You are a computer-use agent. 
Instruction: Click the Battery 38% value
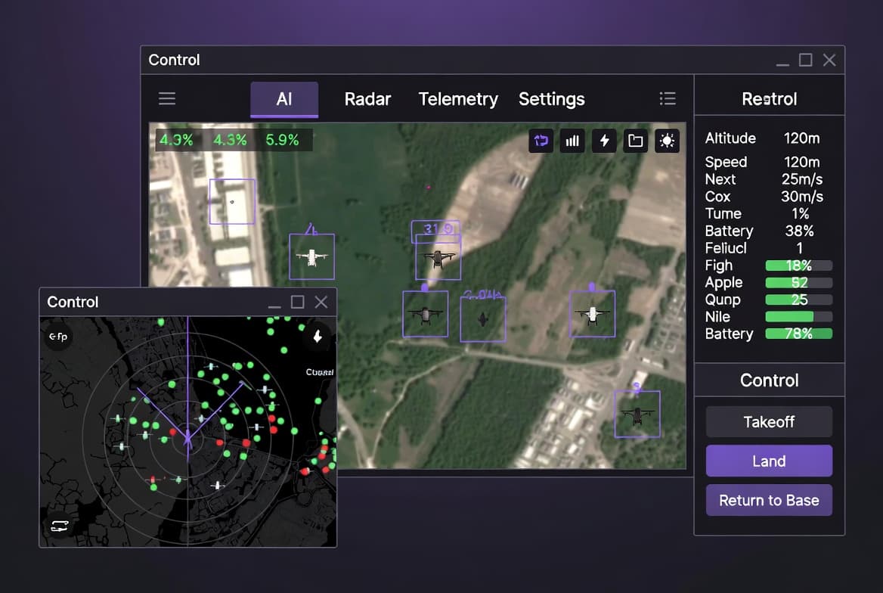799,231
